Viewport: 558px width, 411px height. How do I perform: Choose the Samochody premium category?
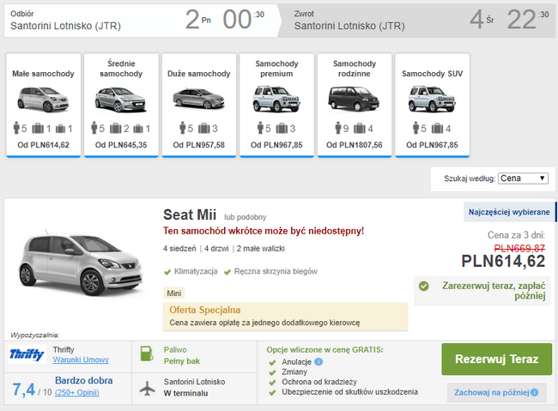coord(276,106)
